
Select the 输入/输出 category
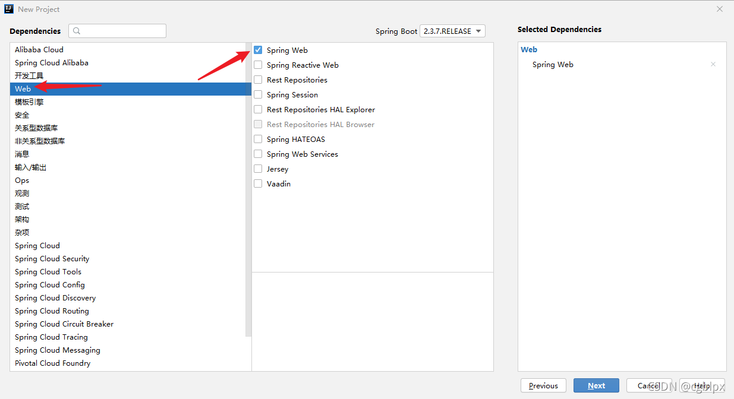point(128,167)
